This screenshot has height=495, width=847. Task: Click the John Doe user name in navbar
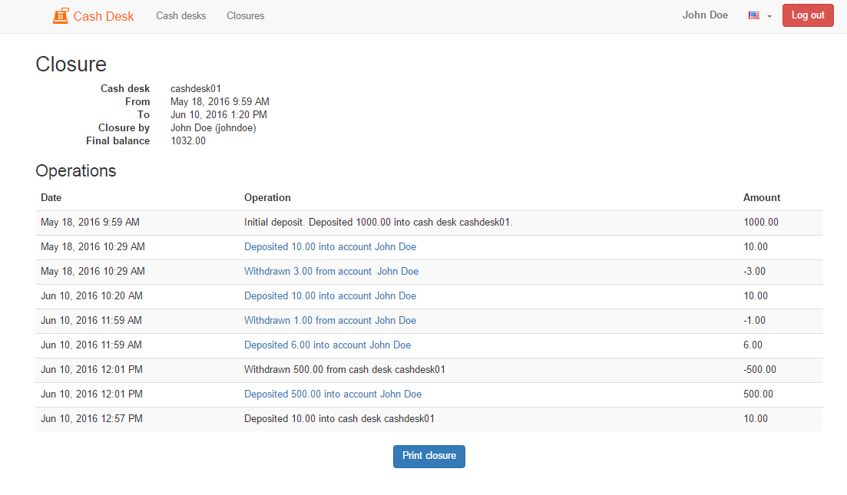705,15
